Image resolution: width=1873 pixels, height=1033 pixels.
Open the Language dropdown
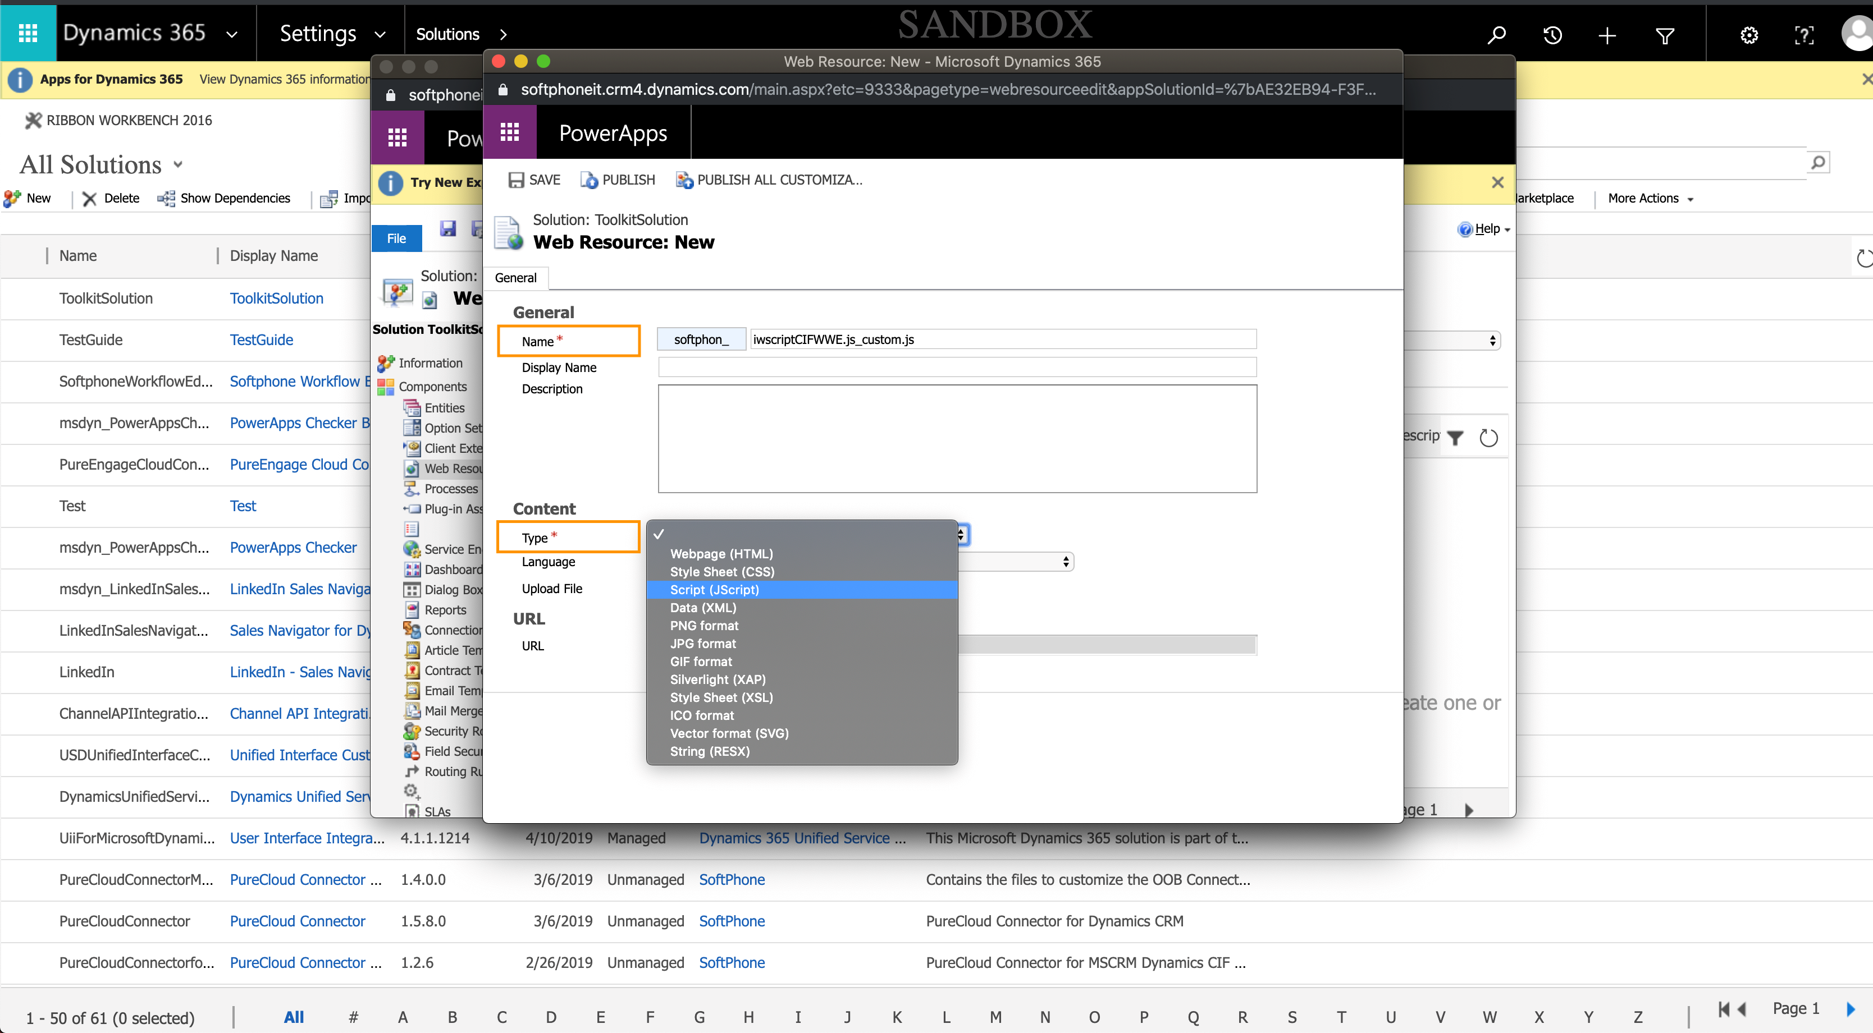(x=1016, y=562)
